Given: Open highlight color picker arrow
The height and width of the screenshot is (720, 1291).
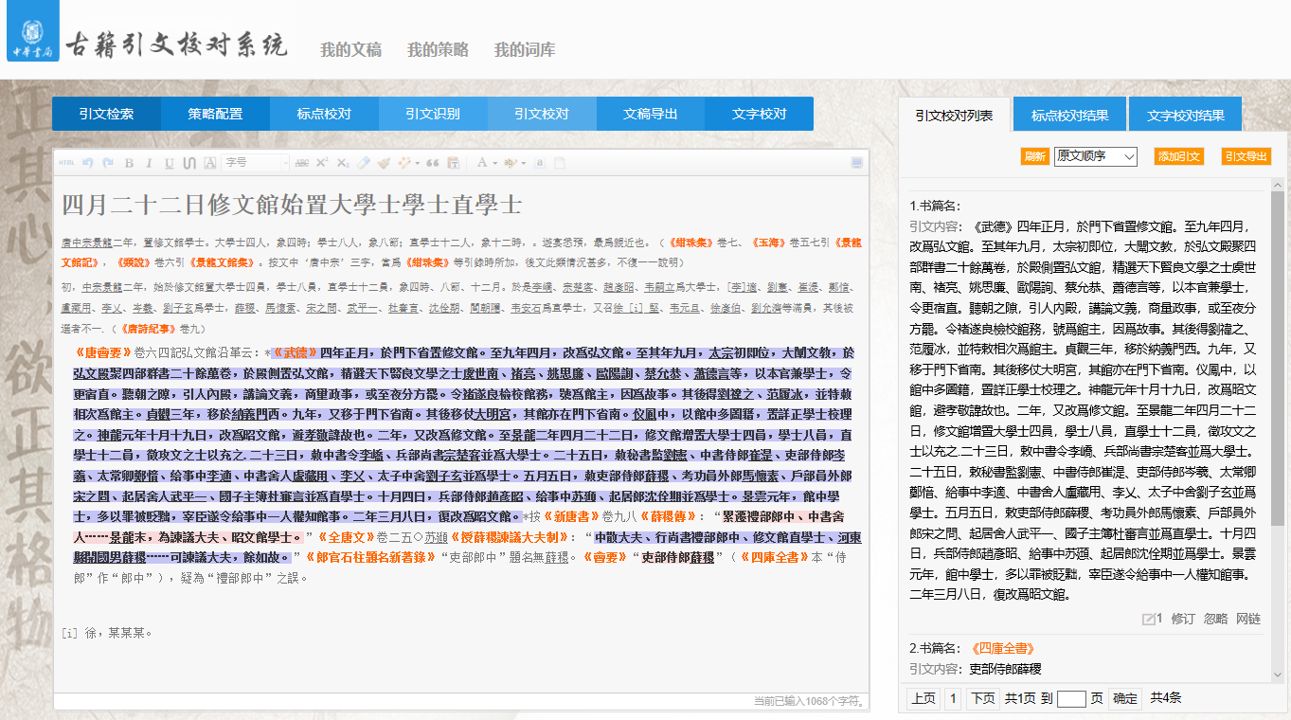Looking at the screenshot, I should (524, 163).
